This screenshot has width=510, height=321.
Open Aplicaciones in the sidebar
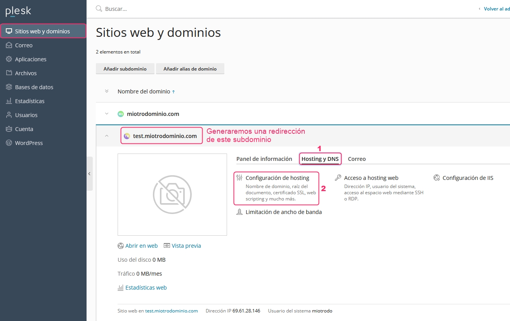coord(31,59)
